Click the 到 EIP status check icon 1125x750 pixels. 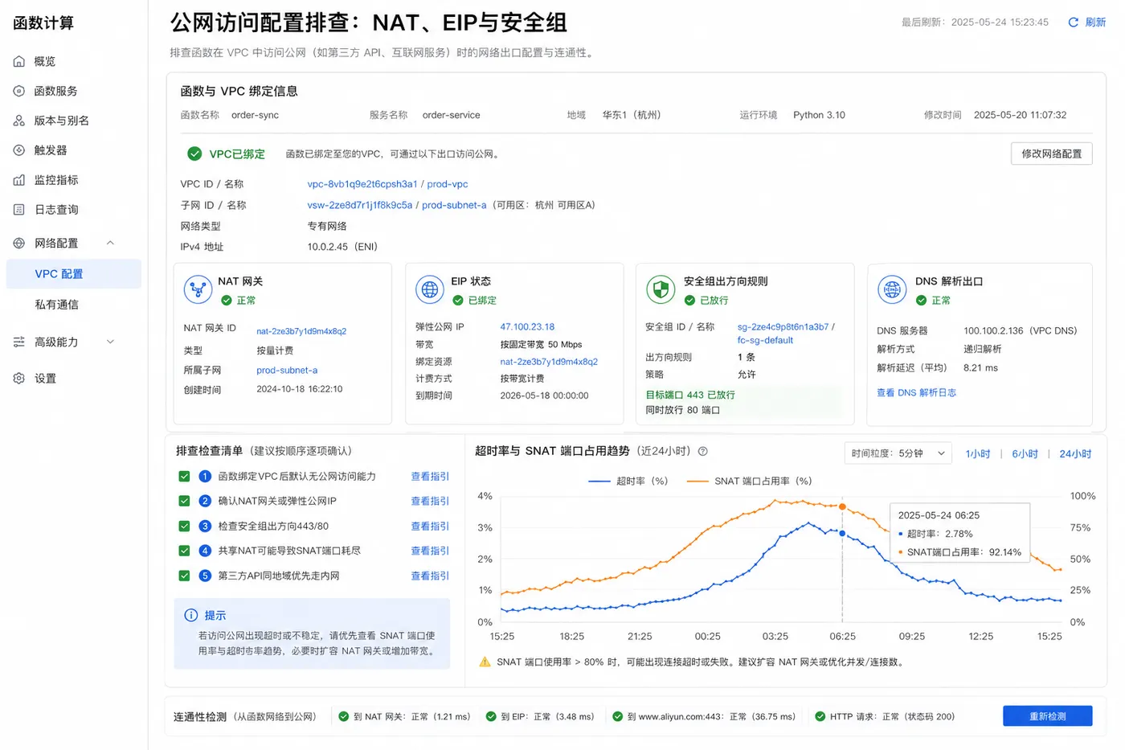(491, 716)
